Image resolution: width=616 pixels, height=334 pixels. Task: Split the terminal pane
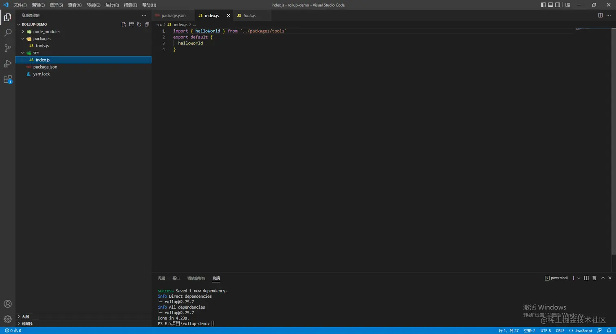(586, 278)
